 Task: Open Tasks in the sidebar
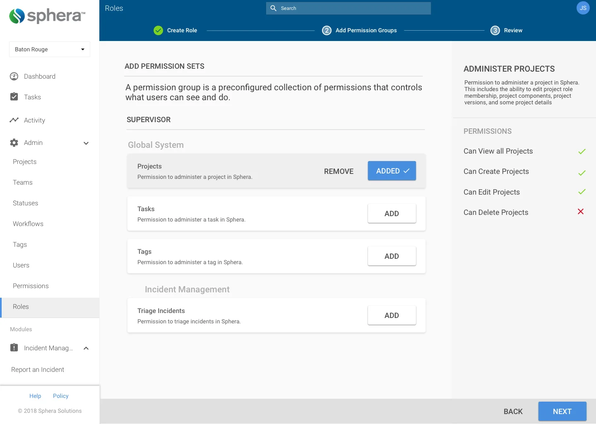tap(32, 97)
